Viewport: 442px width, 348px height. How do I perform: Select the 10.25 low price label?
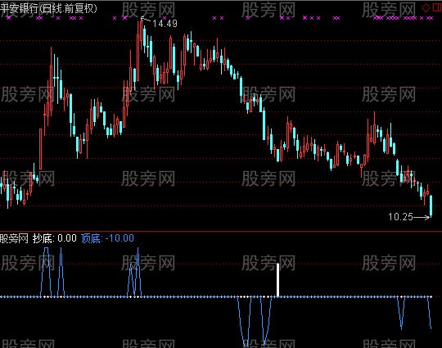pos(400,217)
